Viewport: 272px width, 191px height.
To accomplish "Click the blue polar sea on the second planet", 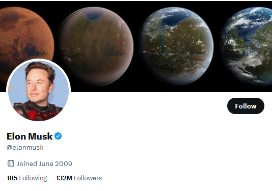I will [94, 16].
